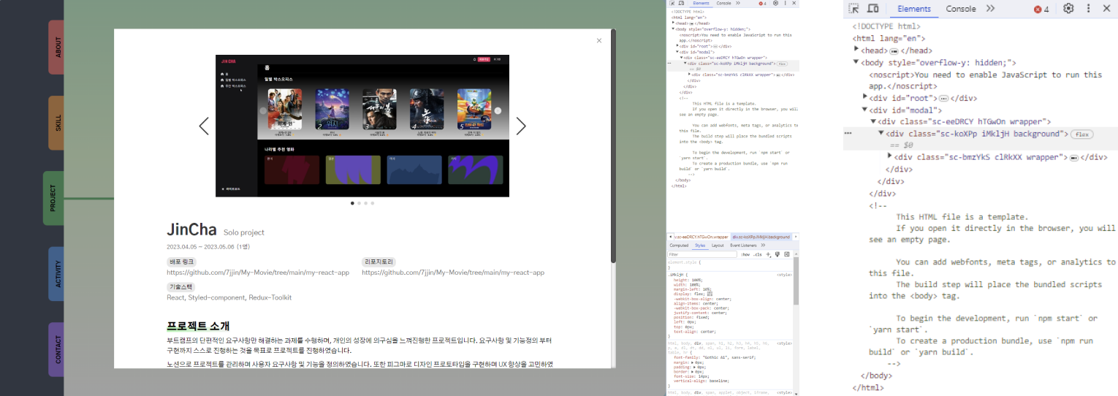This screenshot has width=1118, height=396.
Task: Collapse the body node in enlarged DevTools
Action: pyautogui.click(x=856, y=62)
